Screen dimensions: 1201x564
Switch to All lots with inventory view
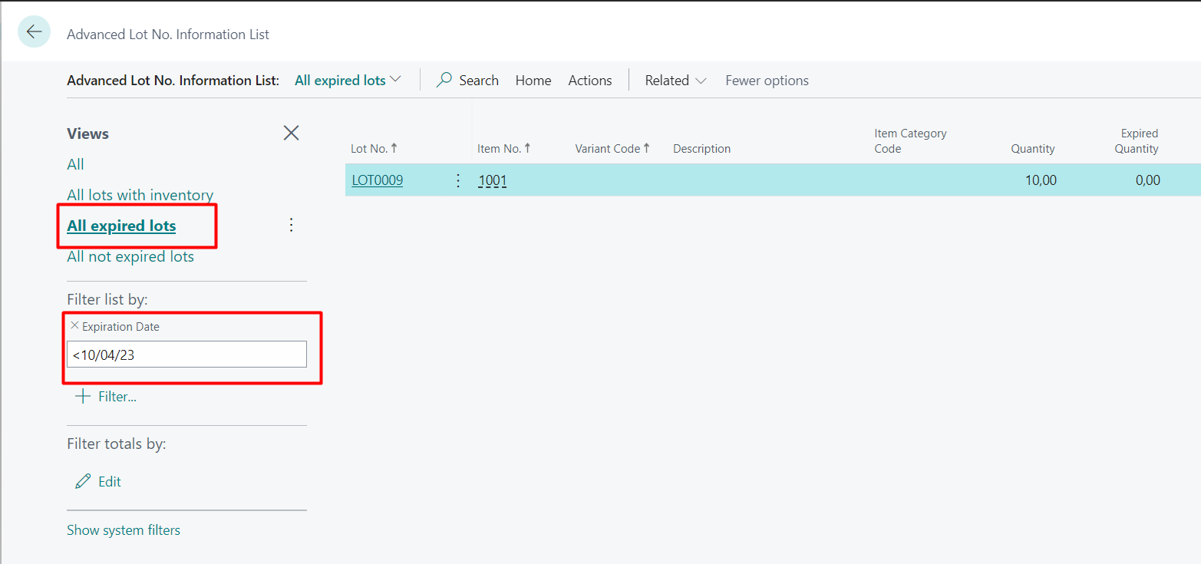140,195
